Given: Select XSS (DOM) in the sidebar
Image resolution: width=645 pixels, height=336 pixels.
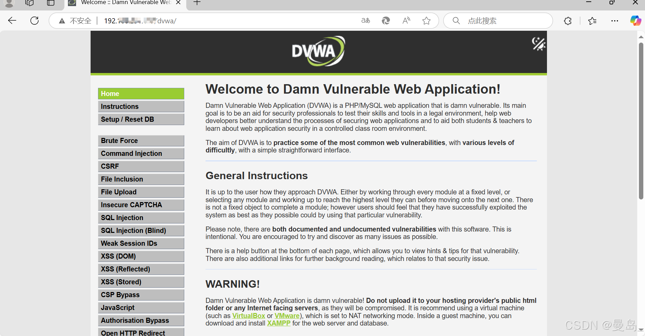Looking at the screenshot, I should 141,256.
